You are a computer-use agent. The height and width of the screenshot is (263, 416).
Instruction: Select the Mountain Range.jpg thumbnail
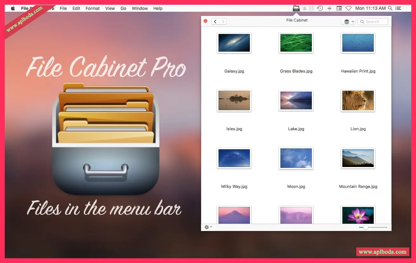point(358,158)
